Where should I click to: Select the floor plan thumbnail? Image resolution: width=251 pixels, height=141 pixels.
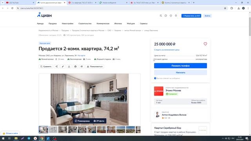click(53, 130)
